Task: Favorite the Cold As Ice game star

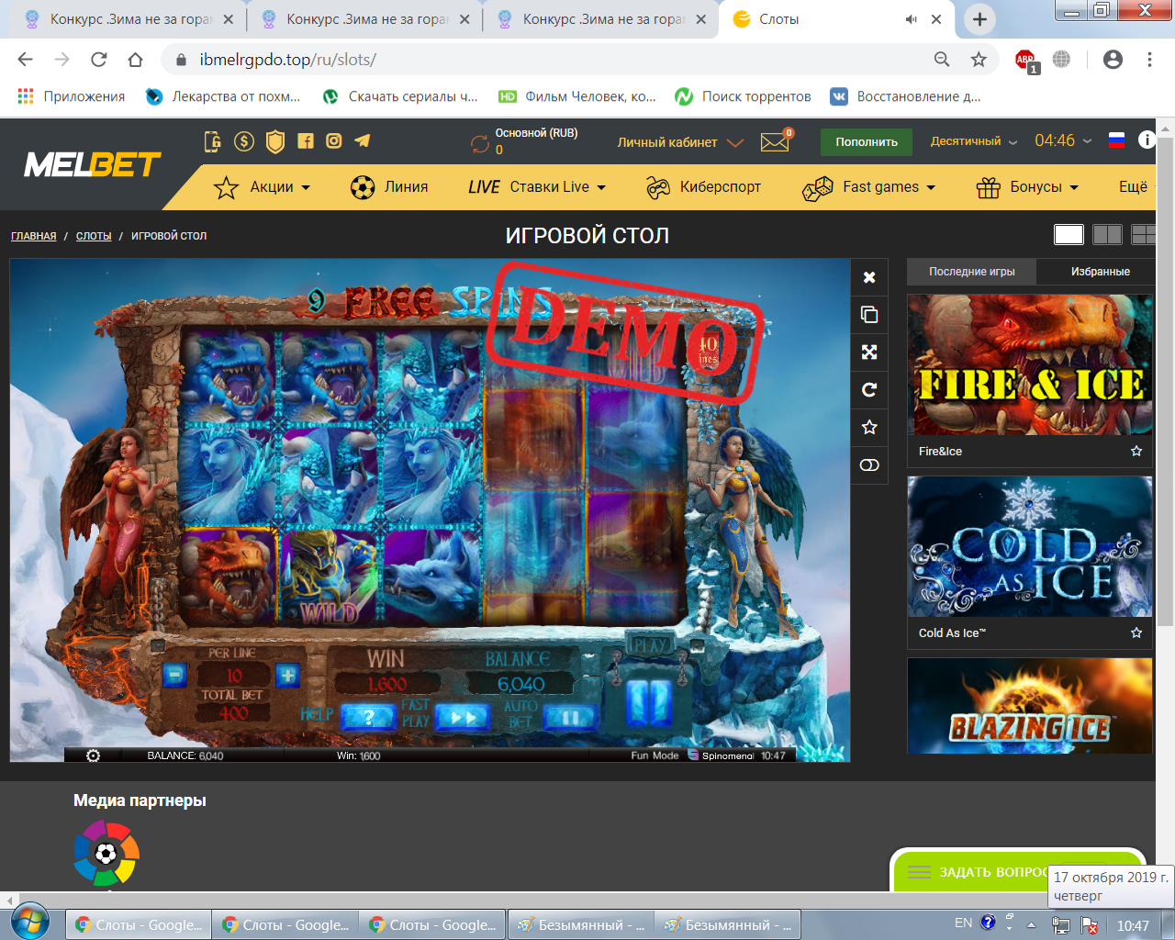Action: (1136, 632)
